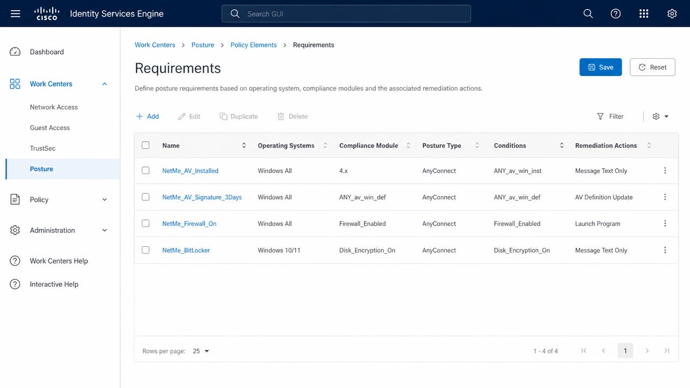690x388 pixels.
Task: Click the Administration gear icon
Action: (15, 230)
